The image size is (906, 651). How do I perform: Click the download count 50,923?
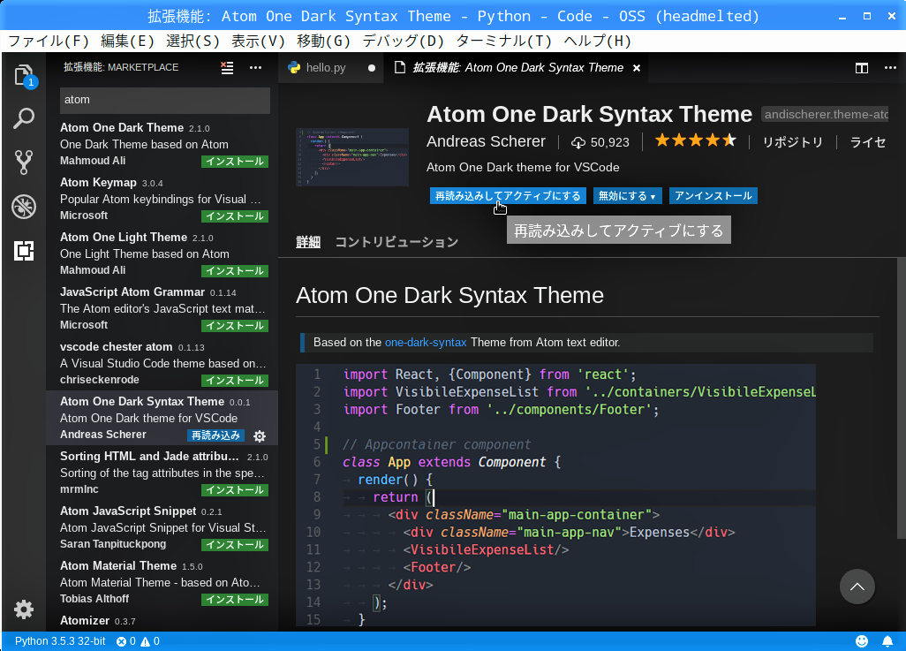coord(600,142)
